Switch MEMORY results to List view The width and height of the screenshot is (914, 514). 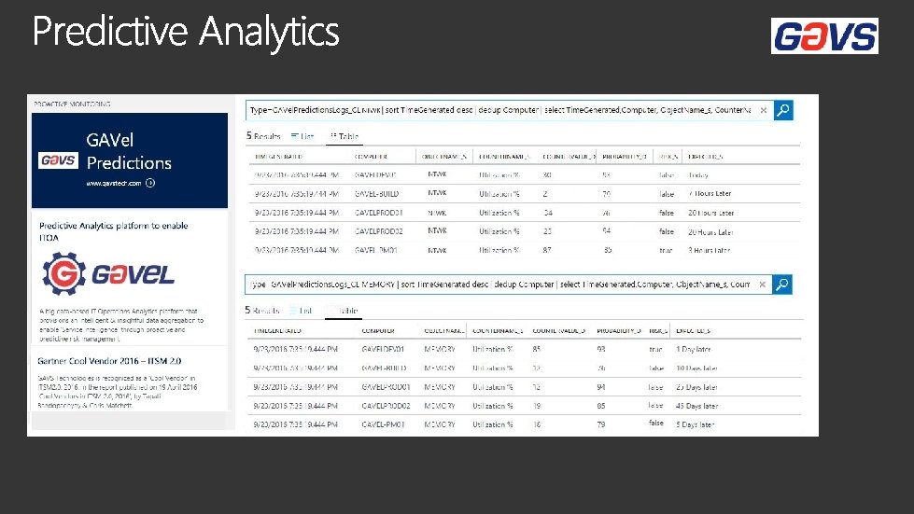[x=302, y=311]
